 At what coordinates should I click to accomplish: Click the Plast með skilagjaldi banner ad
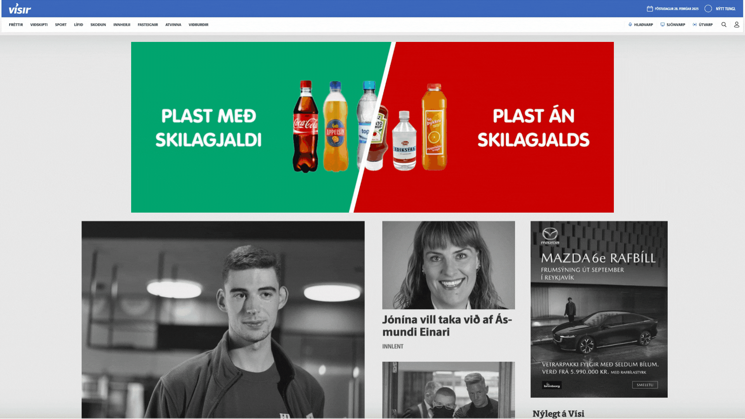[x=372, y=127]
